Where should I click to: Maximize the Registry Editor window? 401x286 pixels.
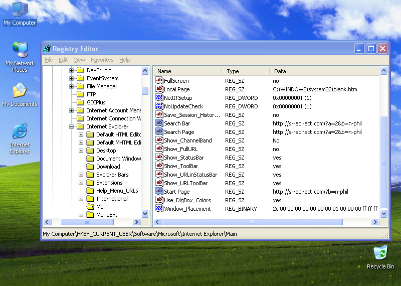pyautogui.click(x=371, y=48)
